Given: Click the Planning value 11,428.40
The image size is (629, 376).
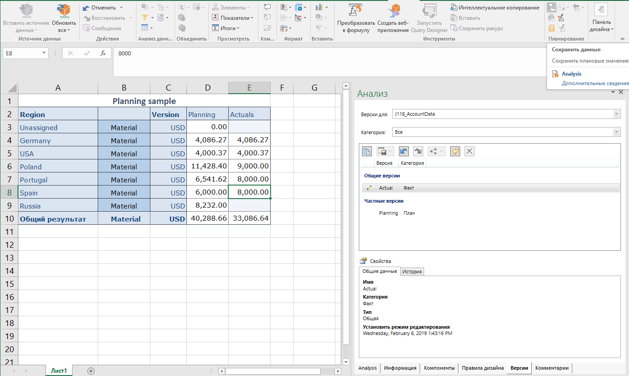Looking at the screenshot, I should tap(208, 166).
